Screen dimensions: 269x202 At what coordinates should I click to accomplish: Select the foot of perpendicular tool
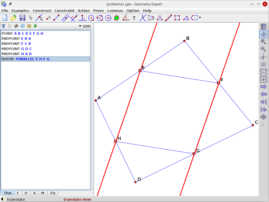[x=83, y=18]
